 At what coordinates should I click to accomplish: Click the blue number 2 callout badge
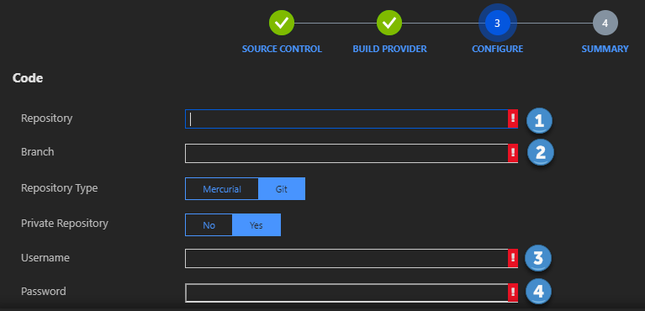tap(541, 153)
